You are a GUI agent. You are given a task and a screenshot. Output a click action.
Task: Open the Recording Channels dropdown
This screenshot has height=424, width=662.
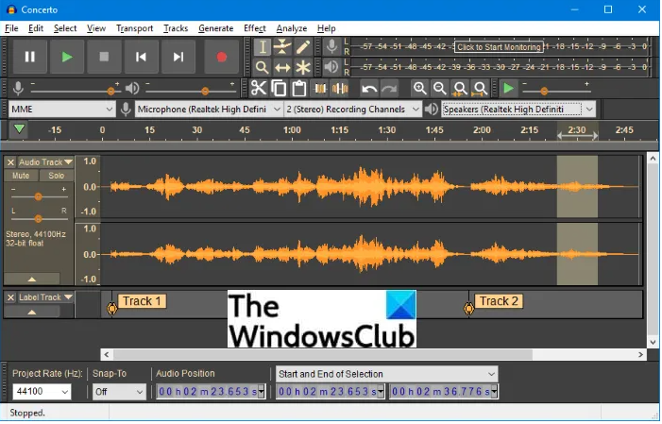tap(353, 110)
